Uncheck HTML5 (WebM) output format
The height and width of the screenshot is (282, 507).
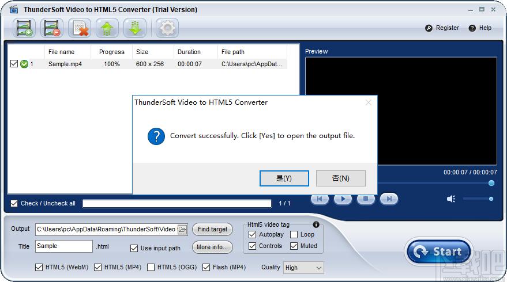tap(39, 267)
